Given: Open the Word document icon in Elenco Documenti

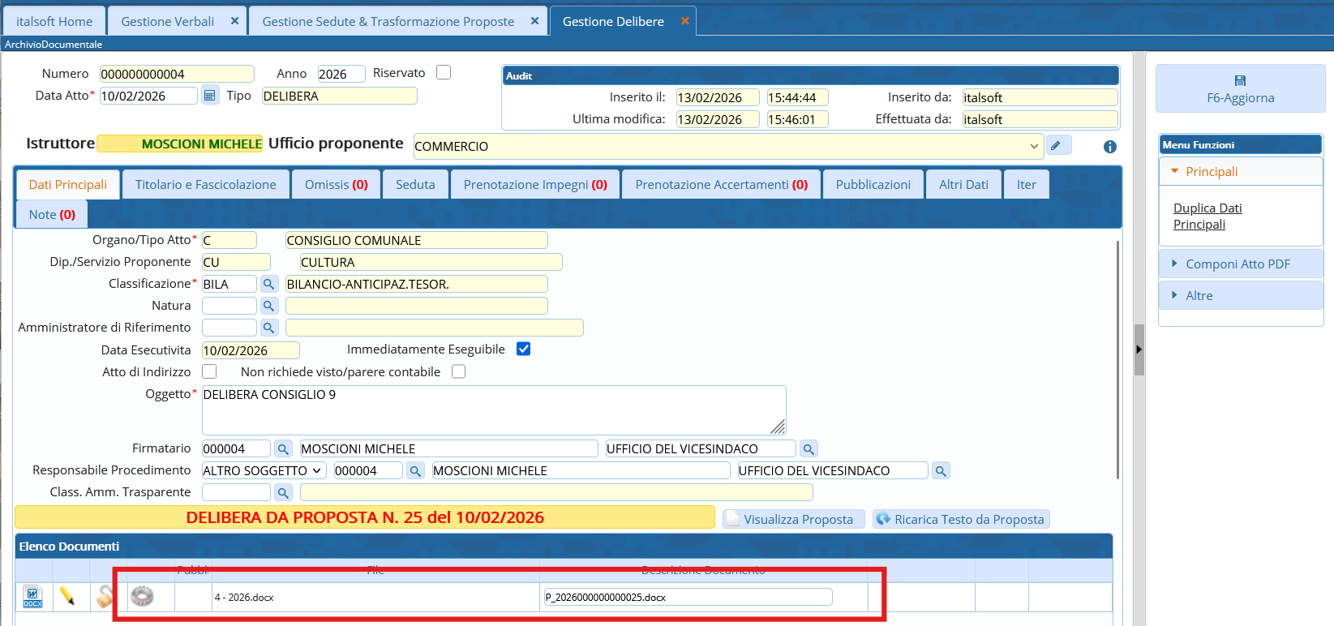Looking at the screenshot, I should [x=32, y=597].
